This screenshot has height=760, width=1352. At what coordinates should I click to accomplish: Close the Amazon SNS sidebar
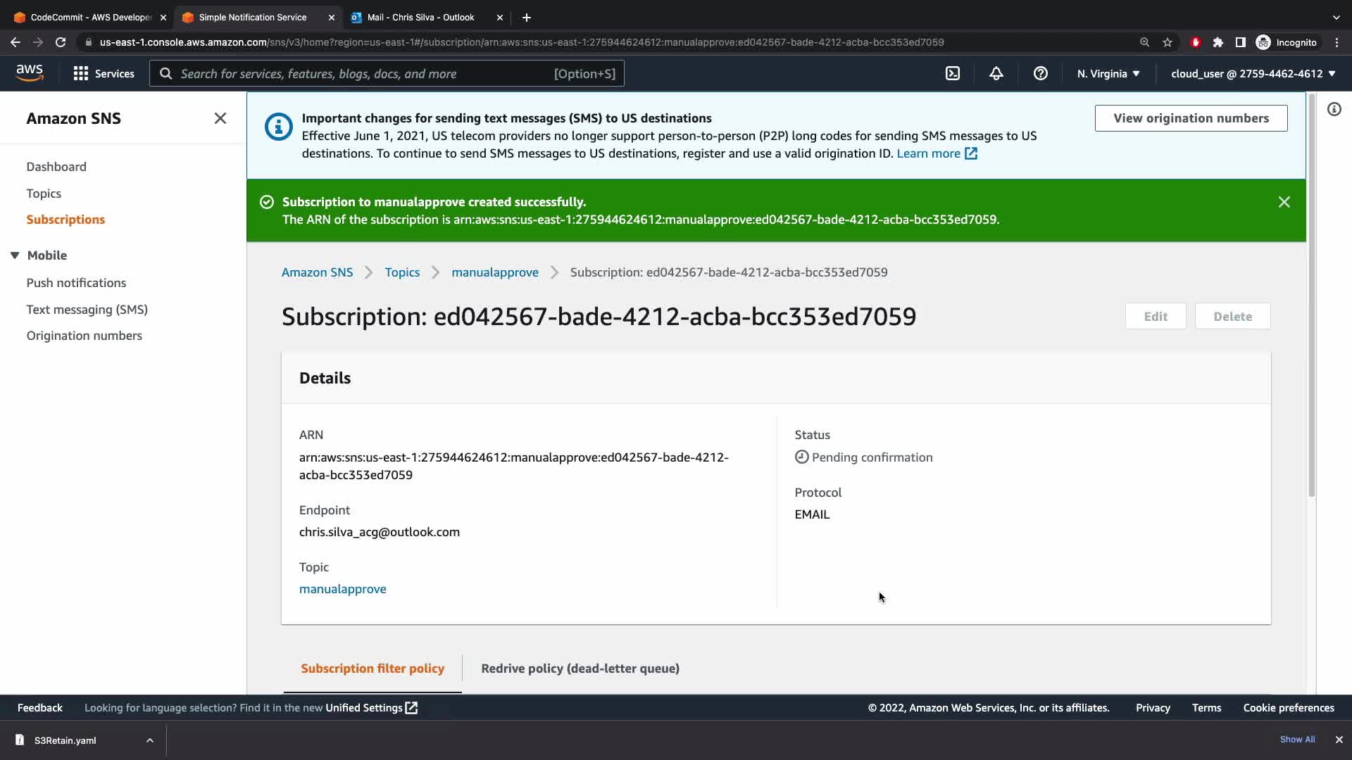point(220,118)
